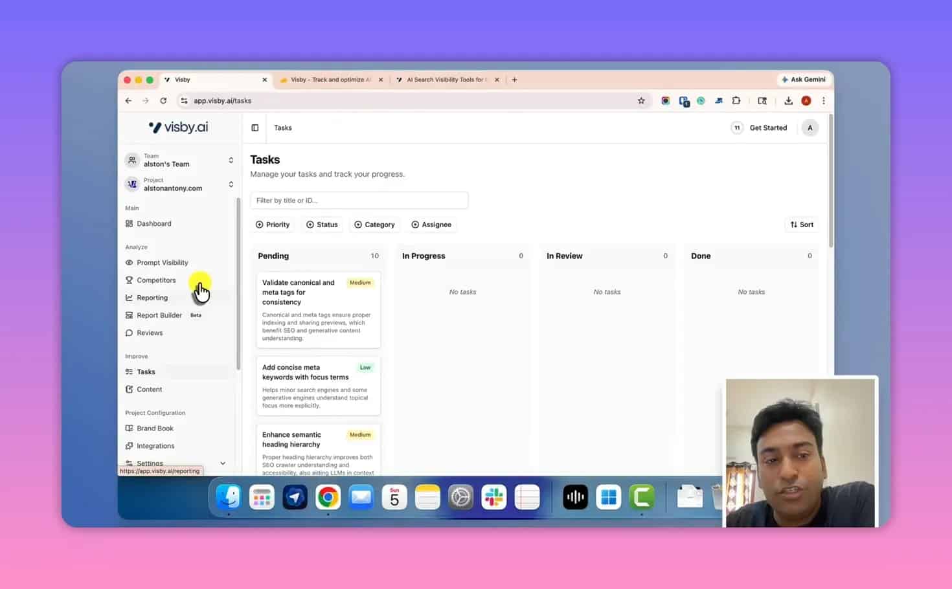Click the Get Started button
The width and height of the screenshot is (952, 589).
[x=768, y=128]
